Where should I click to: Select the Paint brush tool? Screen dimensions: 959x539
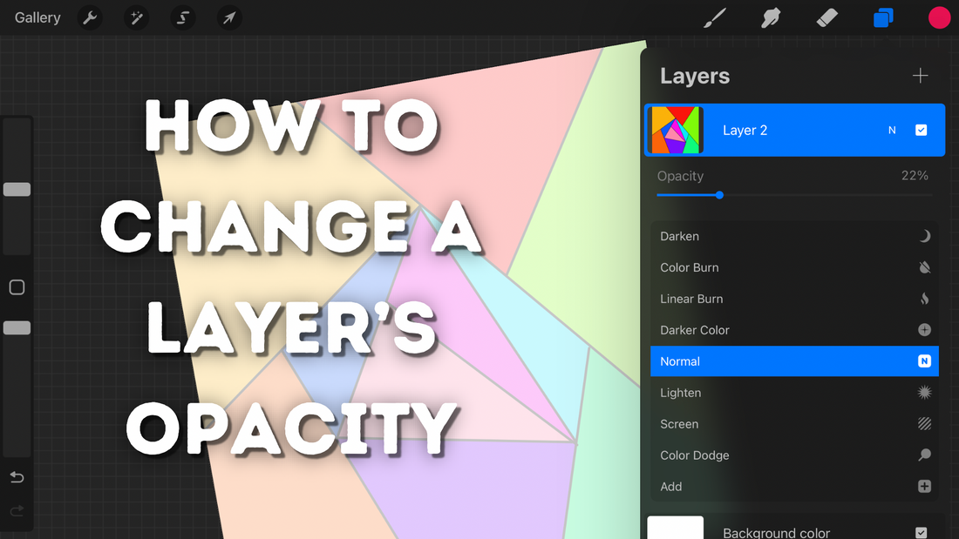[x=715, y=17]
